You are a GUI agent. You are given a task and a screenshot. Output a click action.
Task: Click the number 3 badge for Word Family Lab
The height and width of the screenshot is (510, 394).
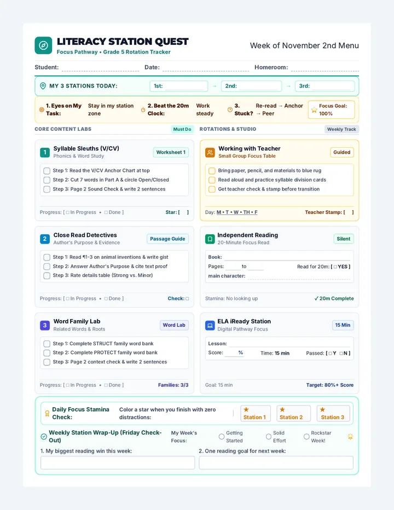point(45,325)
